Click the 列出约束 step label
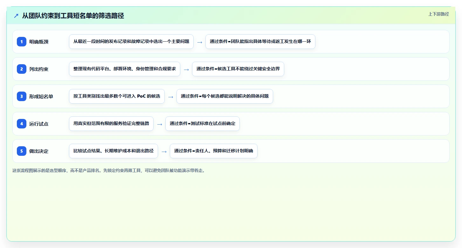This screenshot has width=462, height=248. coord(39,69)
